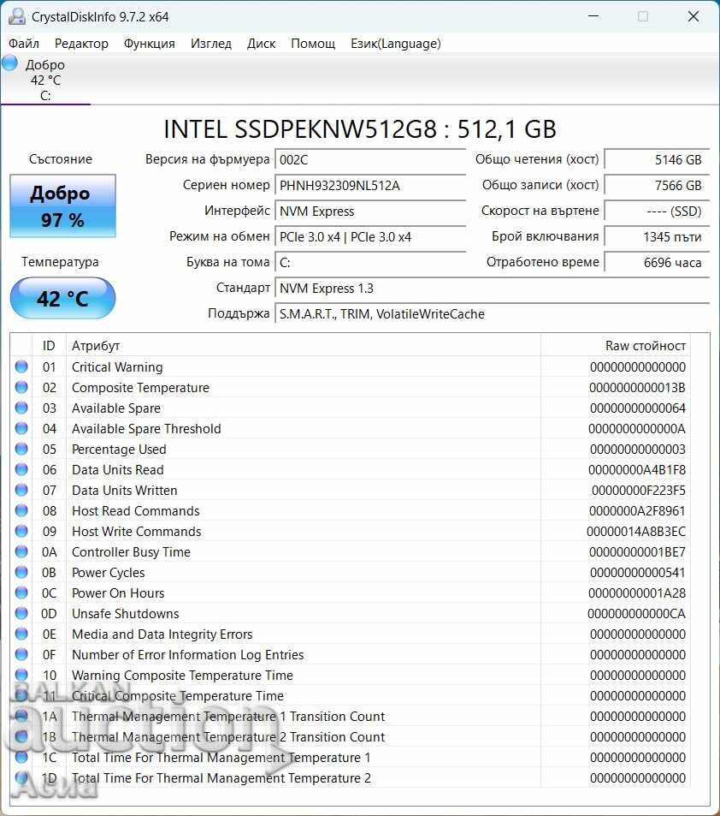The image size is (720, 816).
Task: Click the firmware version field showing 002C
Action: pos(370,159)
